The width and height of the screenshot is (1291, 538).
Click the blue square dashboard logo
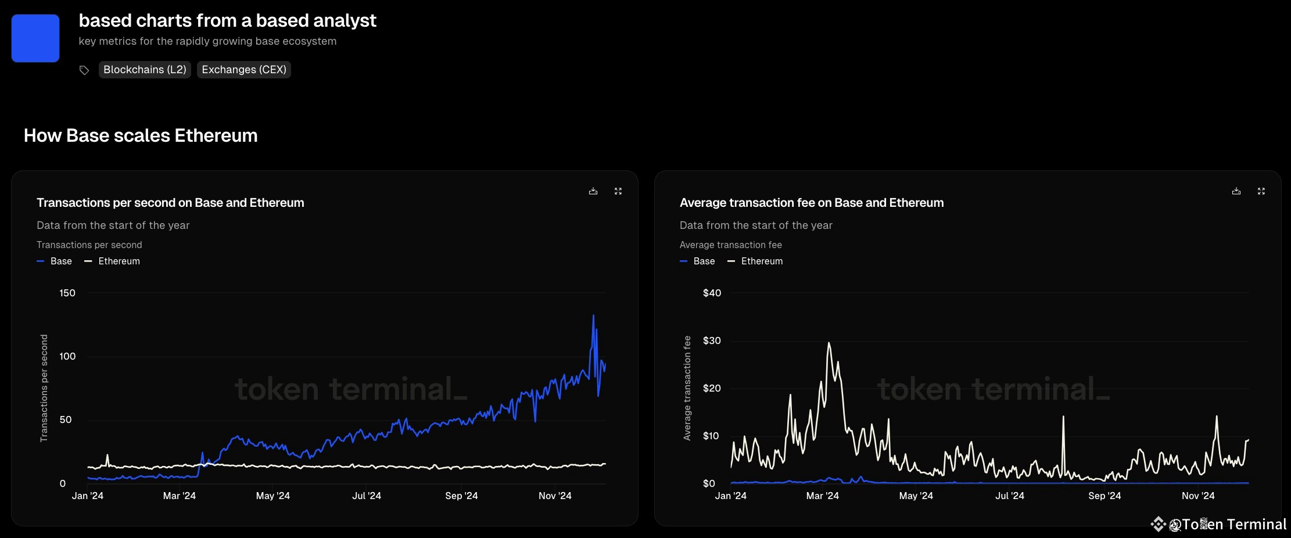point(35,37)
